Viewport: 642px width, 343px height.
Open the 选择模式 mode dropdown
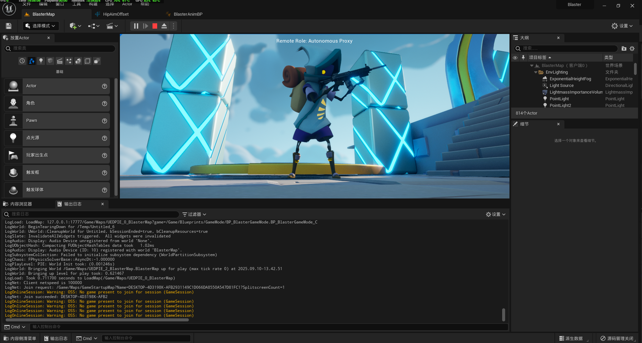tap(41, 26)
